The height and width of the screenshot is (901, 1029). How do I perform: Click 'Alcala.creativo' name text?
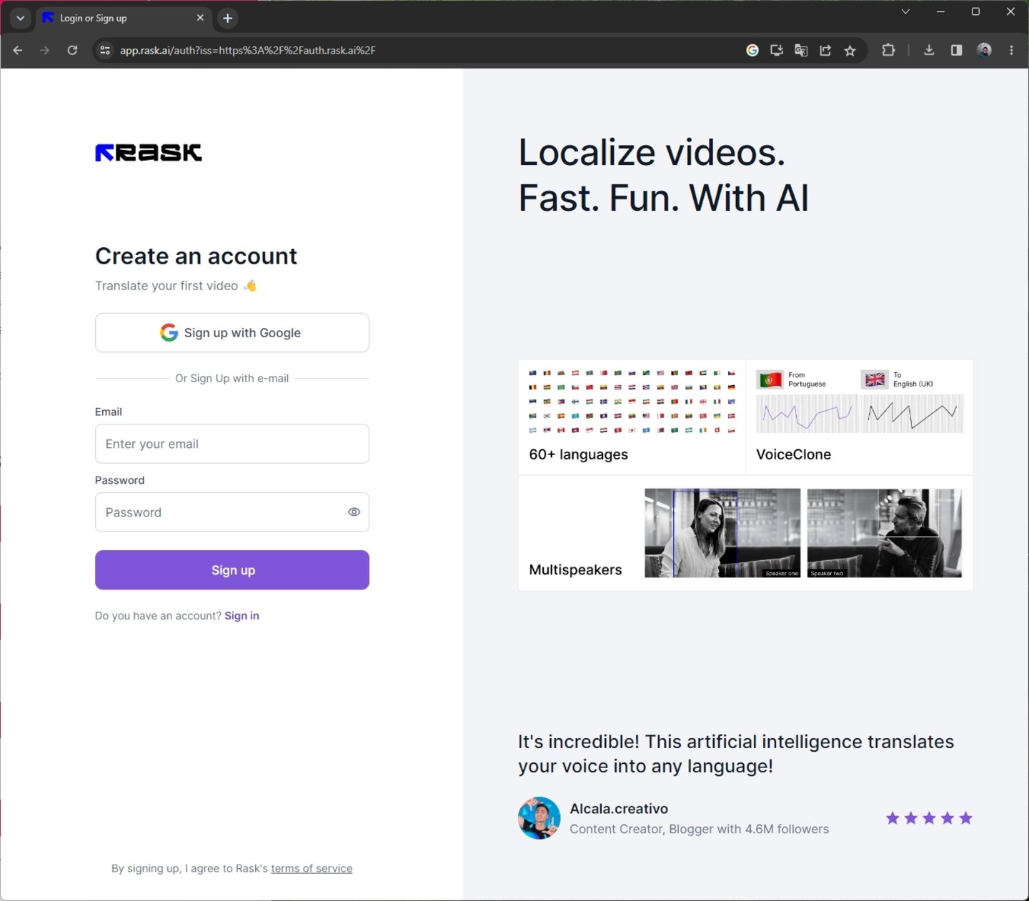coord(619,809)
